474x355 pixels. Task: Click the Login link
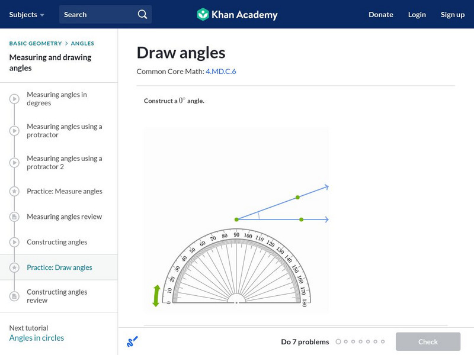click(x=417, y=14)
